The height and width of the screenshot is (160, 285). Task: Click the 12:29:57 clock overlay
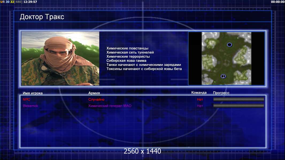pyautogui.click(x=30, y=2)
